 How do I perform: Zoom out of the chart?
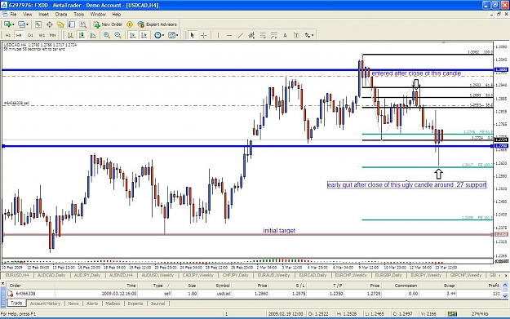pyautogui.click(x=118, y=35)
